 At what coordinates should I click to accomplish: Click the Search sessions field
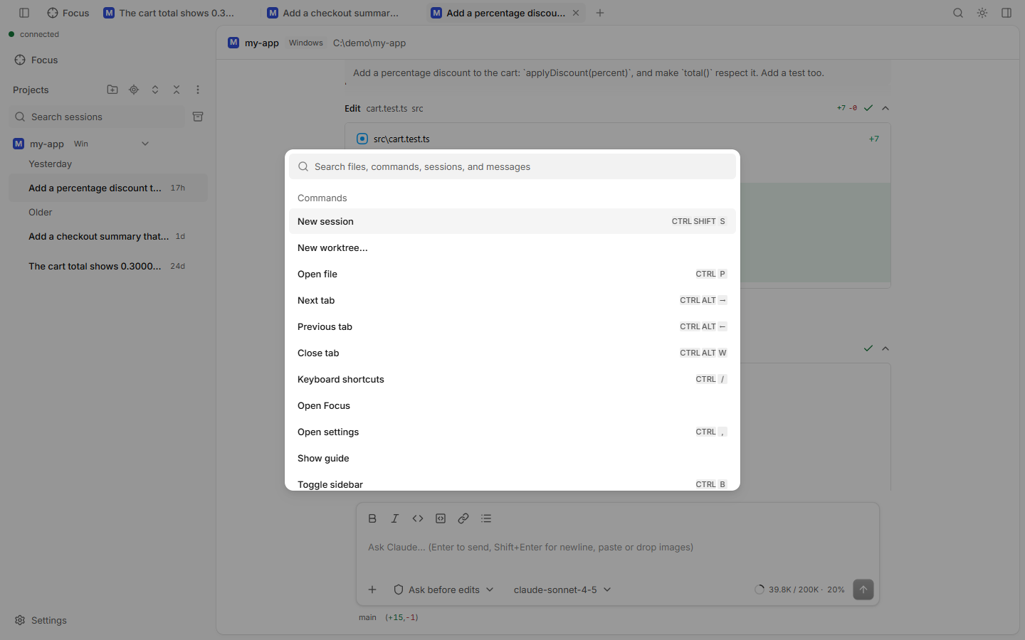(97, 117)
